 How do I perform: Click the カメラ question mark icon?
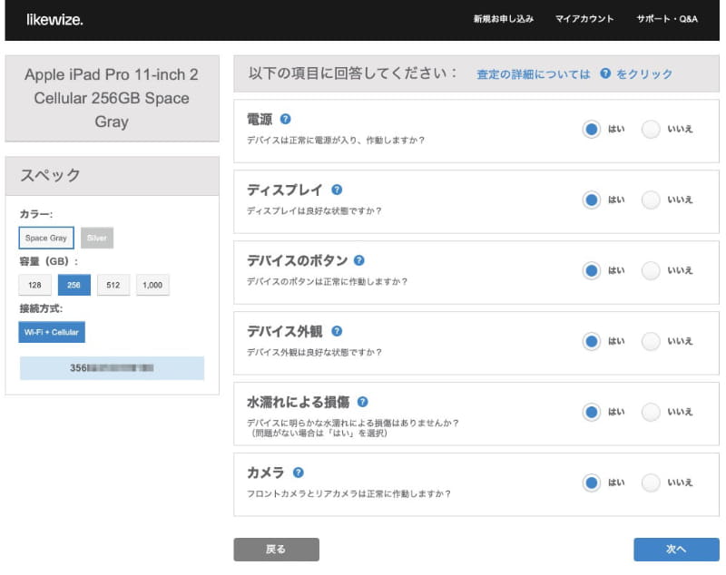tap(300, 471)
